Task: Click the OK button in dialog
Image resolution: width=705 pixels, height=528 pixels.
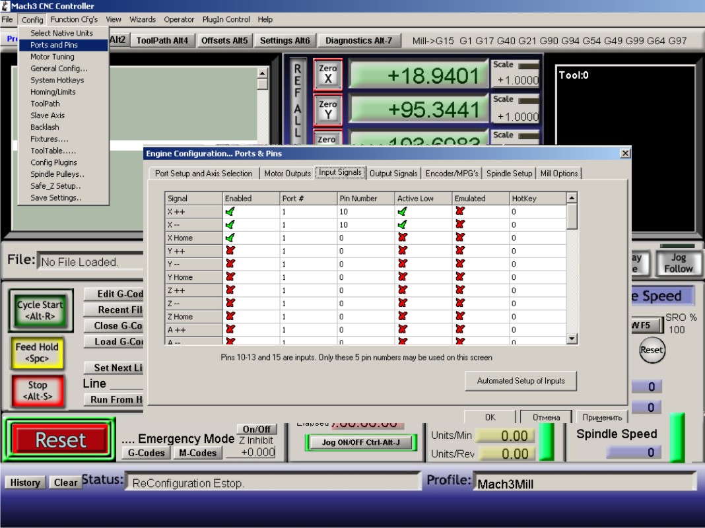Action: click(490, 417)
